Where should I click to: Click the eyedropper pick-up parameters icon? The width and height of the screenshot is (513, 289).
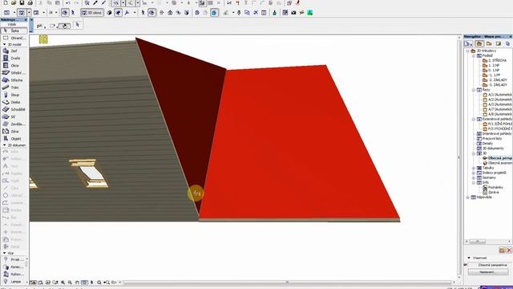95,3
